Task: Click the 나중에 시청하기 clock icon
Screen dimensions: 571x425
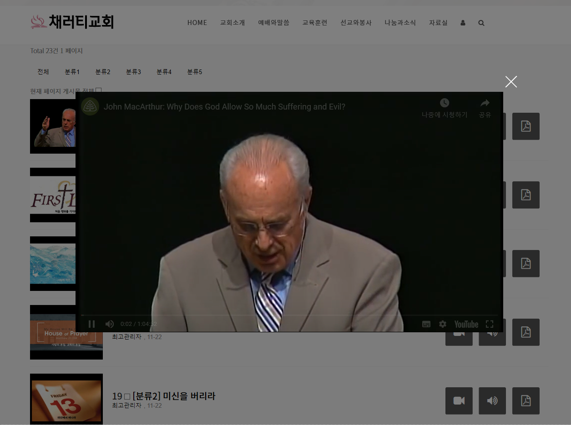Action: pyautogui.click(x=444, y=103)
